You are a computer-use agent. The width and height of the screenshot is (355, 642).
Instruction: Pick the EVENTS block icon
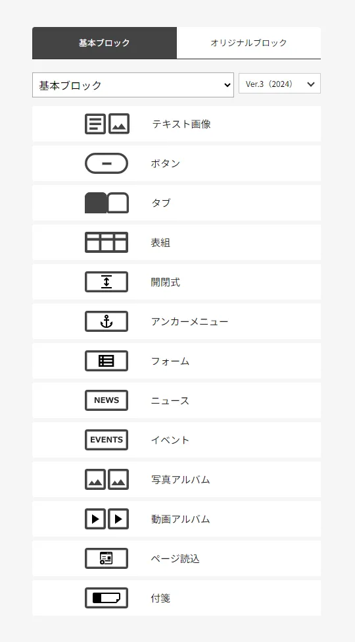[x=106, y=440]
